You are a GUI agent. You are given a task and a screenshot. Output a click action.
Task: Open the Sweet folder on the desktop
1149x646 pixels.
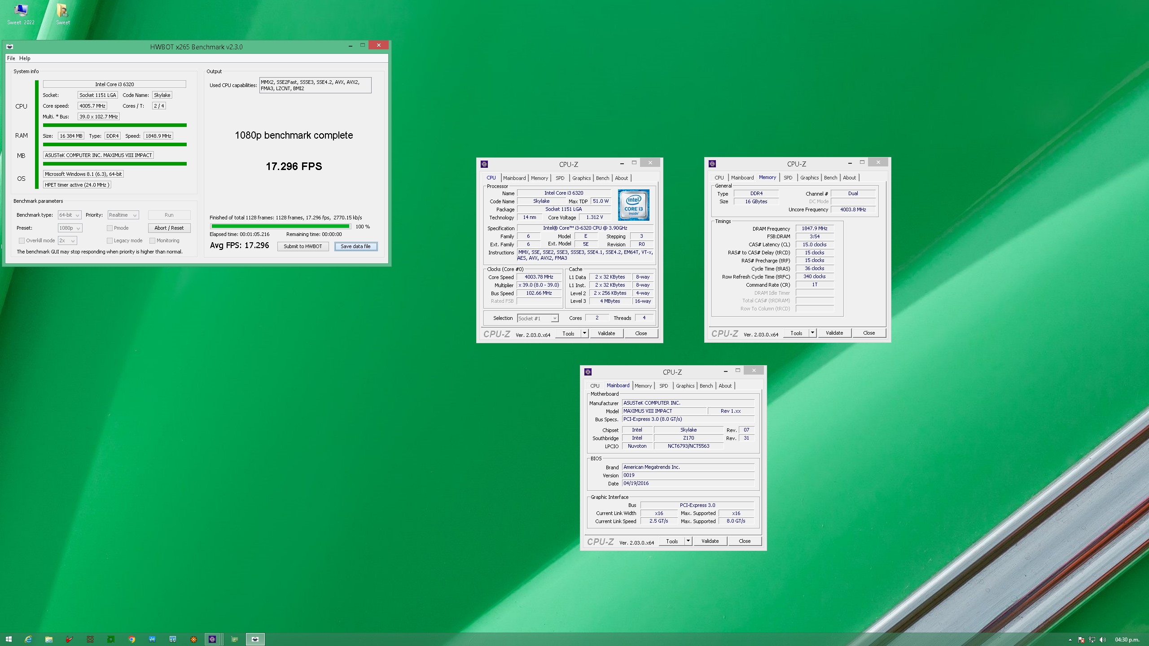coord(63,14)
